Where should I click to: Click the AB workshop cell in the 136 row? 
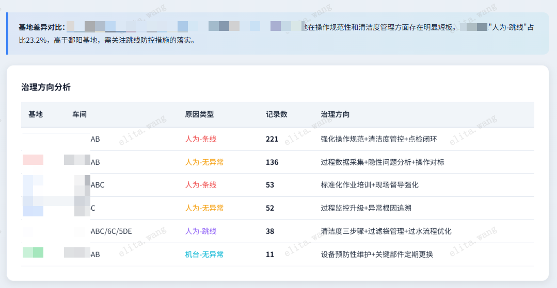coord(95,162)
